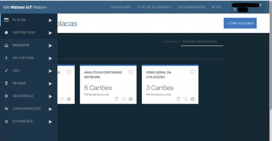Open settings gear of the leftmost board
This screenshot has width=272, height=141.
point(69,99)
